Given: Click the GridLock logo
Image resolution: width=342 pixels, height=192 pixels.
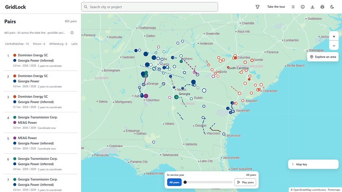Looking at the screenshot, I should pos(15,7).
